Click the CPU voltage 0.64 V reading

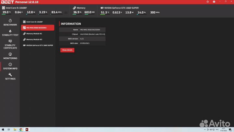(x=19, y=12)
